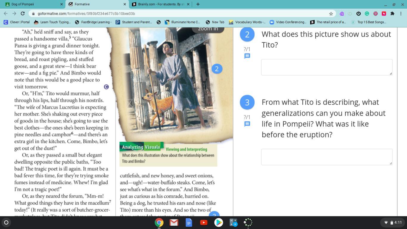This screenshot has width=407, height=229.
Task: Click the partially visible question 3 marker
Action: 214,214
